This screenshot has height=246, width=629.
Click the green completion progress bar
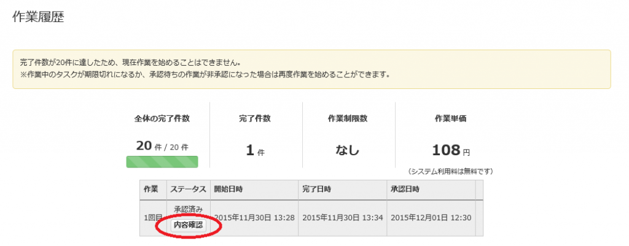point(162,162)
